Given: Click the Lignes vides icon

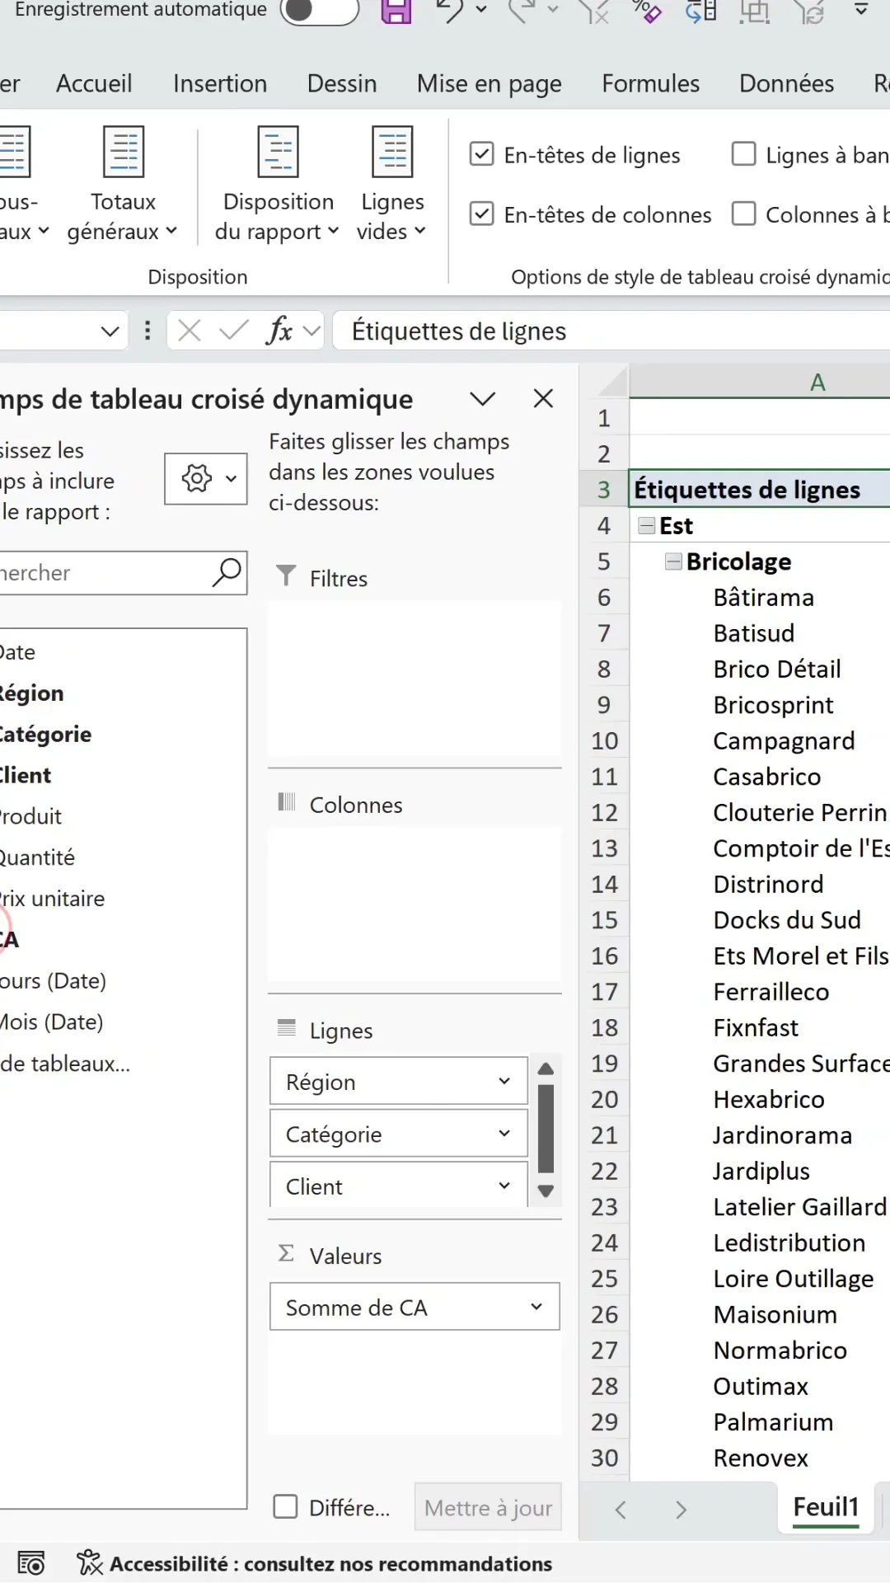Looking at the screenshot, I should pyautogui.click(x=392, y=152).
